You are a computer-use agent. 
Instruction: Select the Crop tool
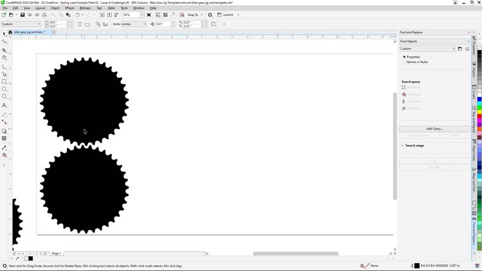pyautogui.click(x=4, y=50)
